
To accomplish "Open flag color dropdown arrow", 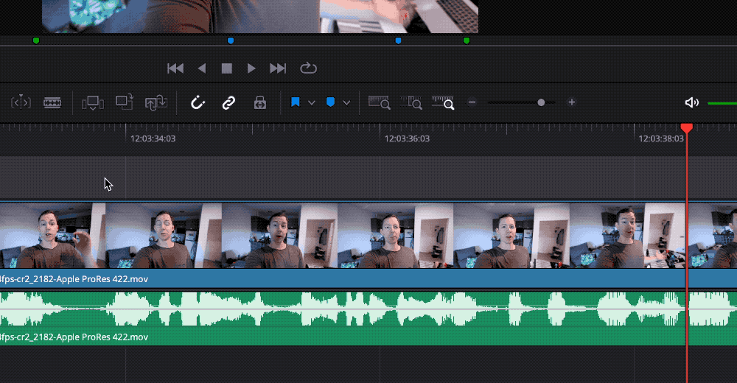I will click(x=311, y=102).
